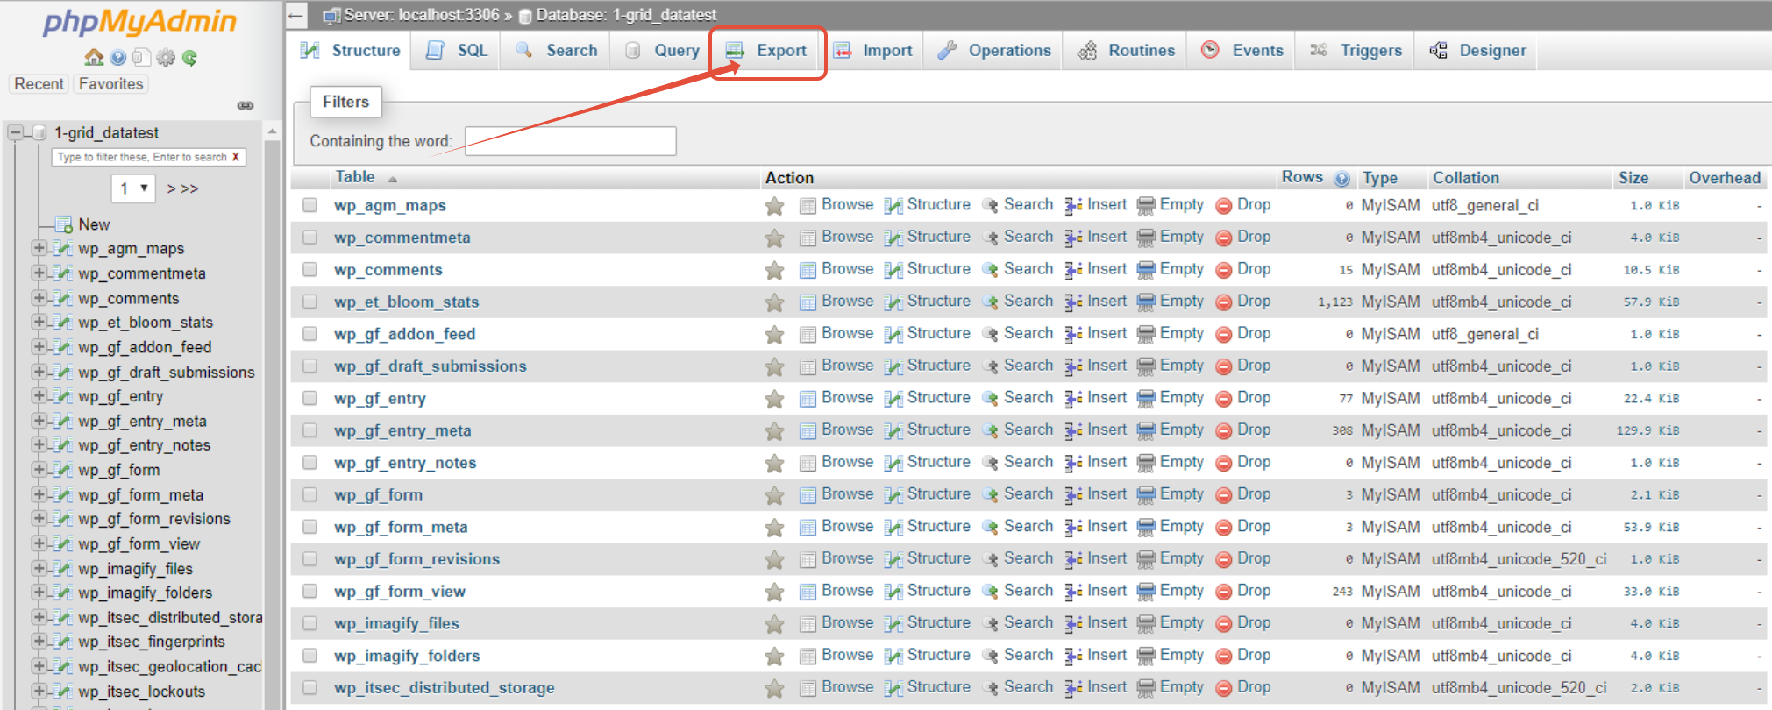Image resolution: width=1772 pixels, height=710 pixels.
Task: Expand wp_gf_entry tree node
Action: point(39,396)
